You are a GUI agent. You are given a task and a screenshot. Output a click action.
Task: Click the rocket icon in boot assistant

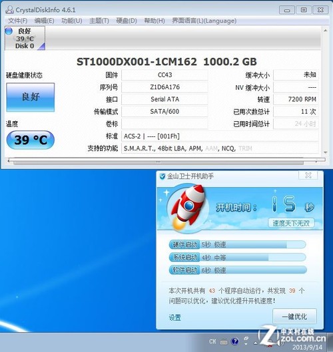(x=188, y=208)
